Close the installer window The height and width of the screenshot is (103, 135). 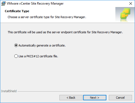[x=131, y=4]
